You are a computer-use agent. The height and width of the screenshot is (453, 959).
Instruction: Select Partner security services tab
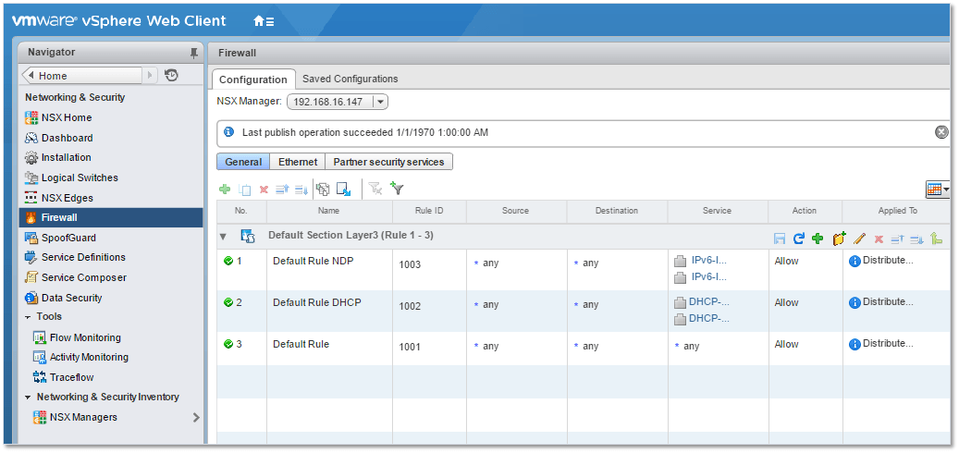tap(389, 162)
